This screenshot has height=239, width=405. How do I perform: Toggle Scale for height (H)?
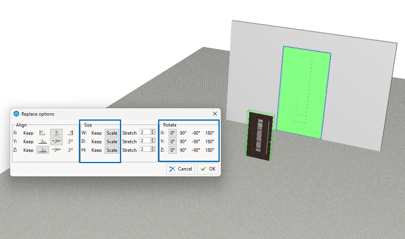coord(112,150)
